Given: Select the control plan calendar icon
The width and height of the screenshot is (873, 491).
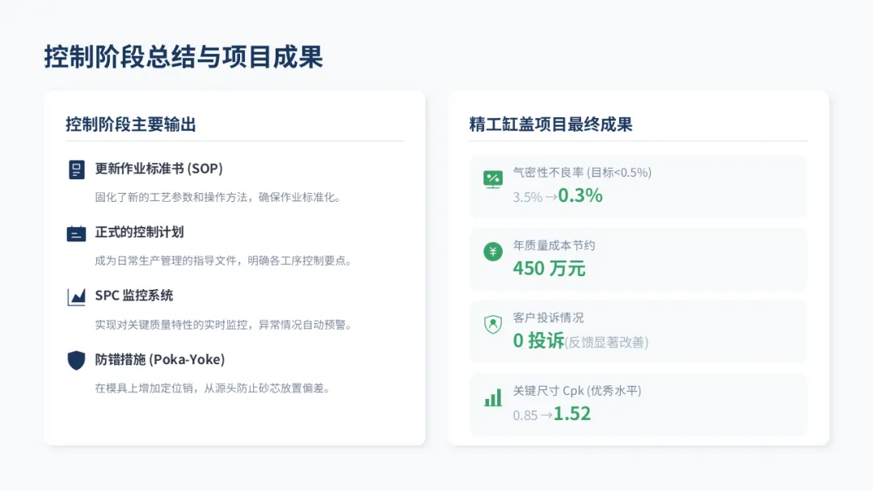Looking at the screenshot, I should 76,233.
